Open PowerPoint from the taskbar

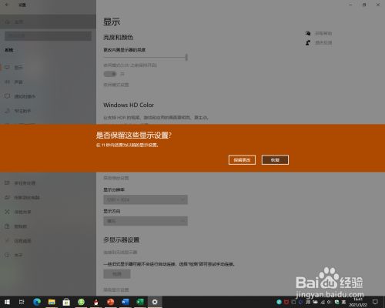point(111,302)
